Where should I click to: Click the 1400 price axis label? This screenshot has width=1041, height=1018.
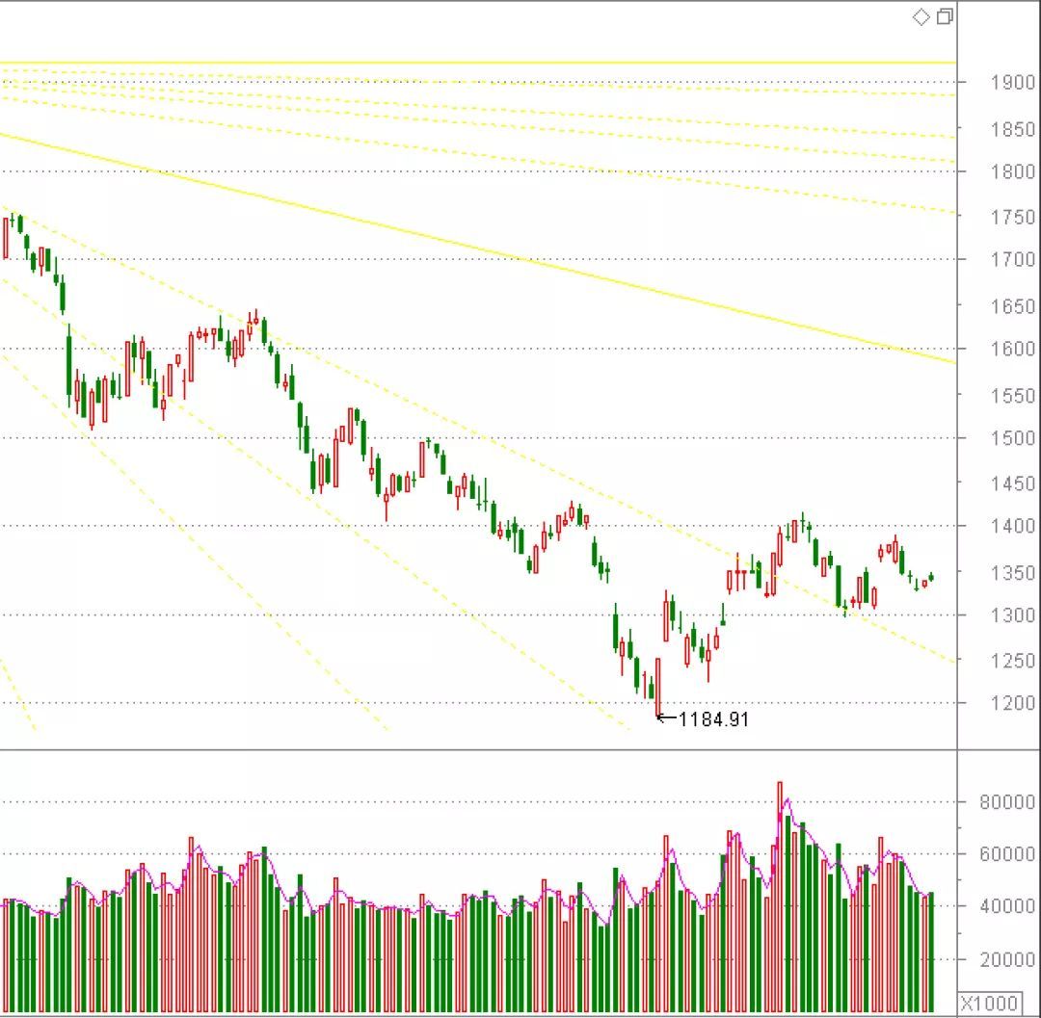(x=1013, y=527)
